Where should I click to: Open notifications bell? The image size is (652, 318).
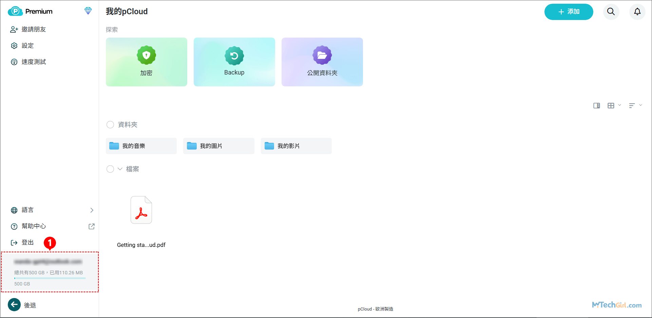(x=637, y=12)
